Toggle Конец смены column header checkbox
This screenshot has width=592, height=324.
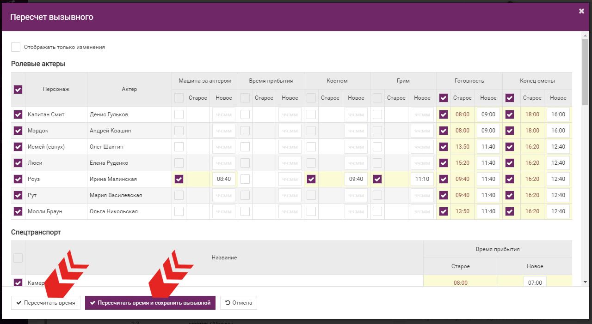(510, 98)
